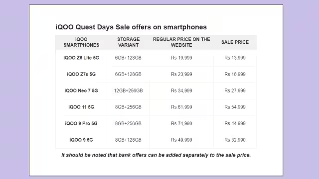
Task: Click the SALE PRICE column header
Action: (x=235, y=42)
